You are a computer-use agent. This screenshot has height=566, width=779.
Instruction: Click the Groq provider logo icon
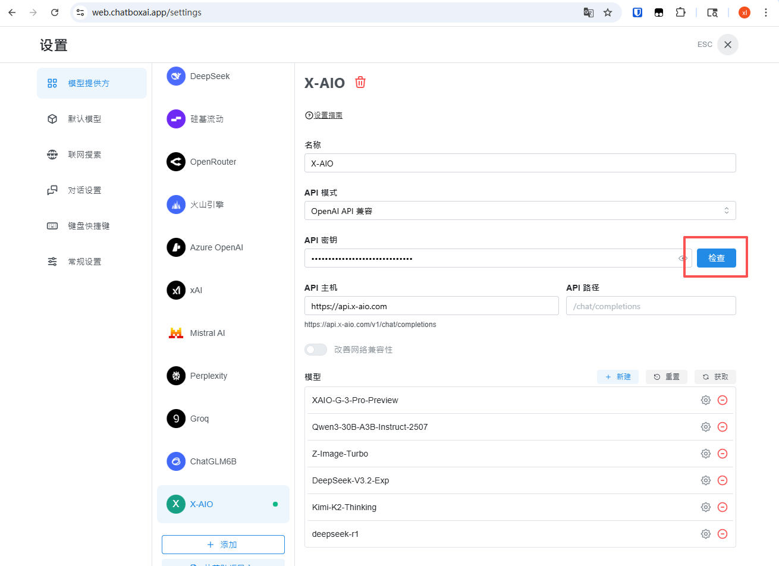pyautogui.click(x=176, y=419)
